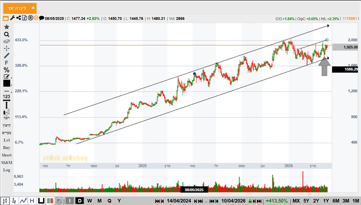Set range to 2Y

click(x=316, y=201)
